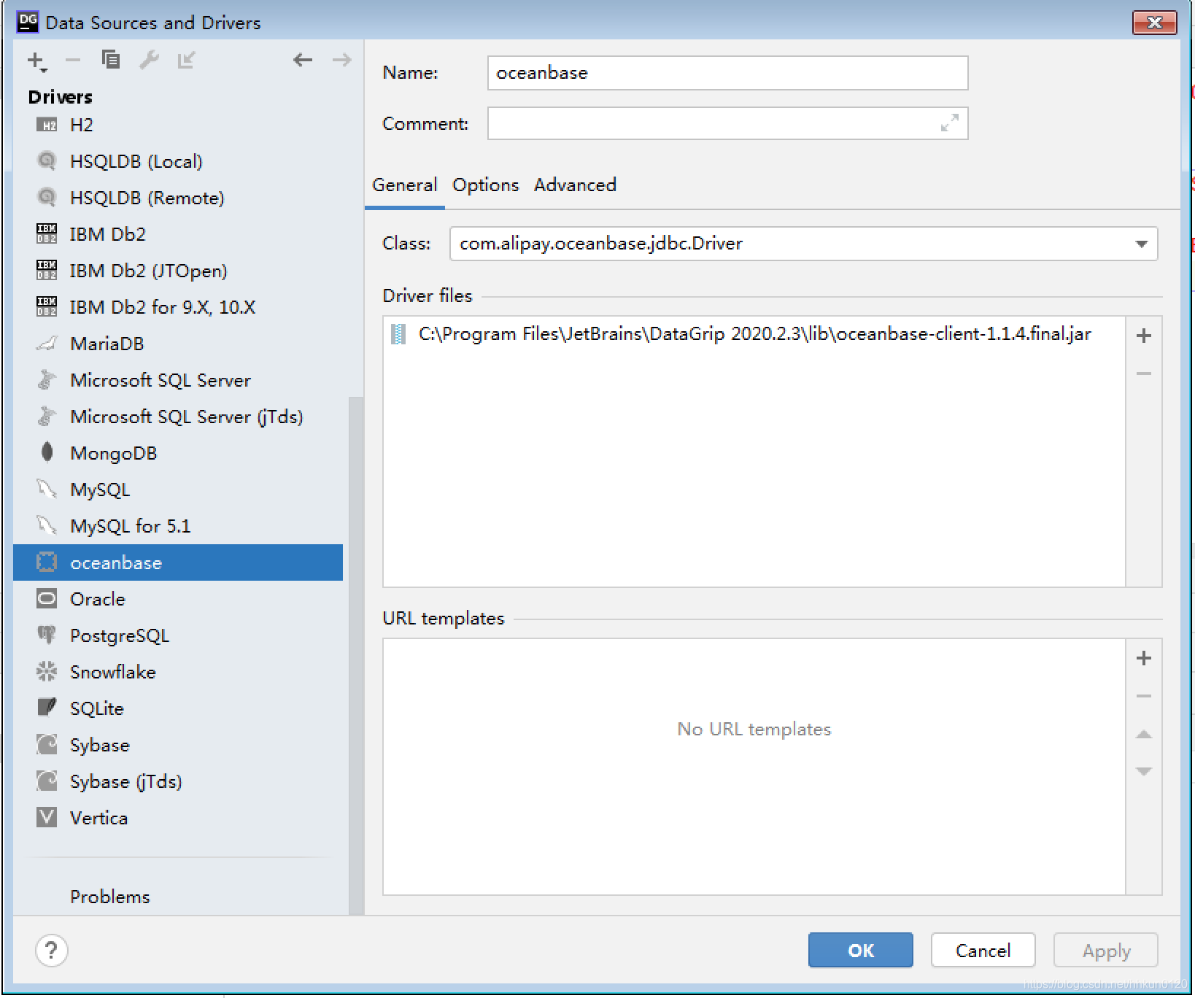Select the MongoDB driver
1195x998 pixels.
(x=178, y=453)
